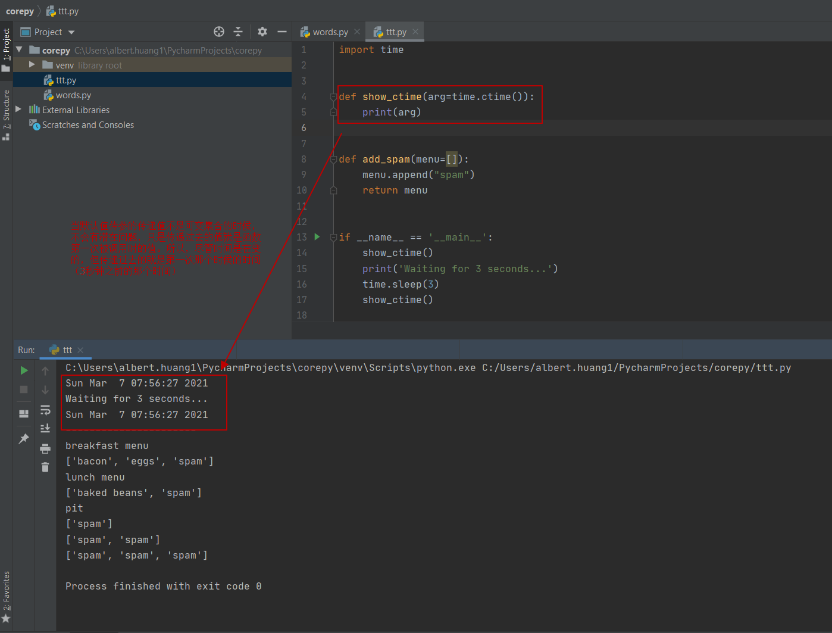Toggle soft-wrap in Run console
This screenshot has width=832, height=633.
click(x=45, y=410)
